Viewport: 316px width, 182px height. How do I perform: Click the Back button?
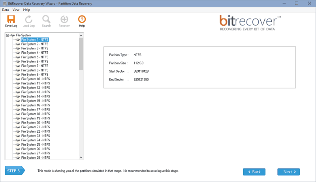click(254, 172)
